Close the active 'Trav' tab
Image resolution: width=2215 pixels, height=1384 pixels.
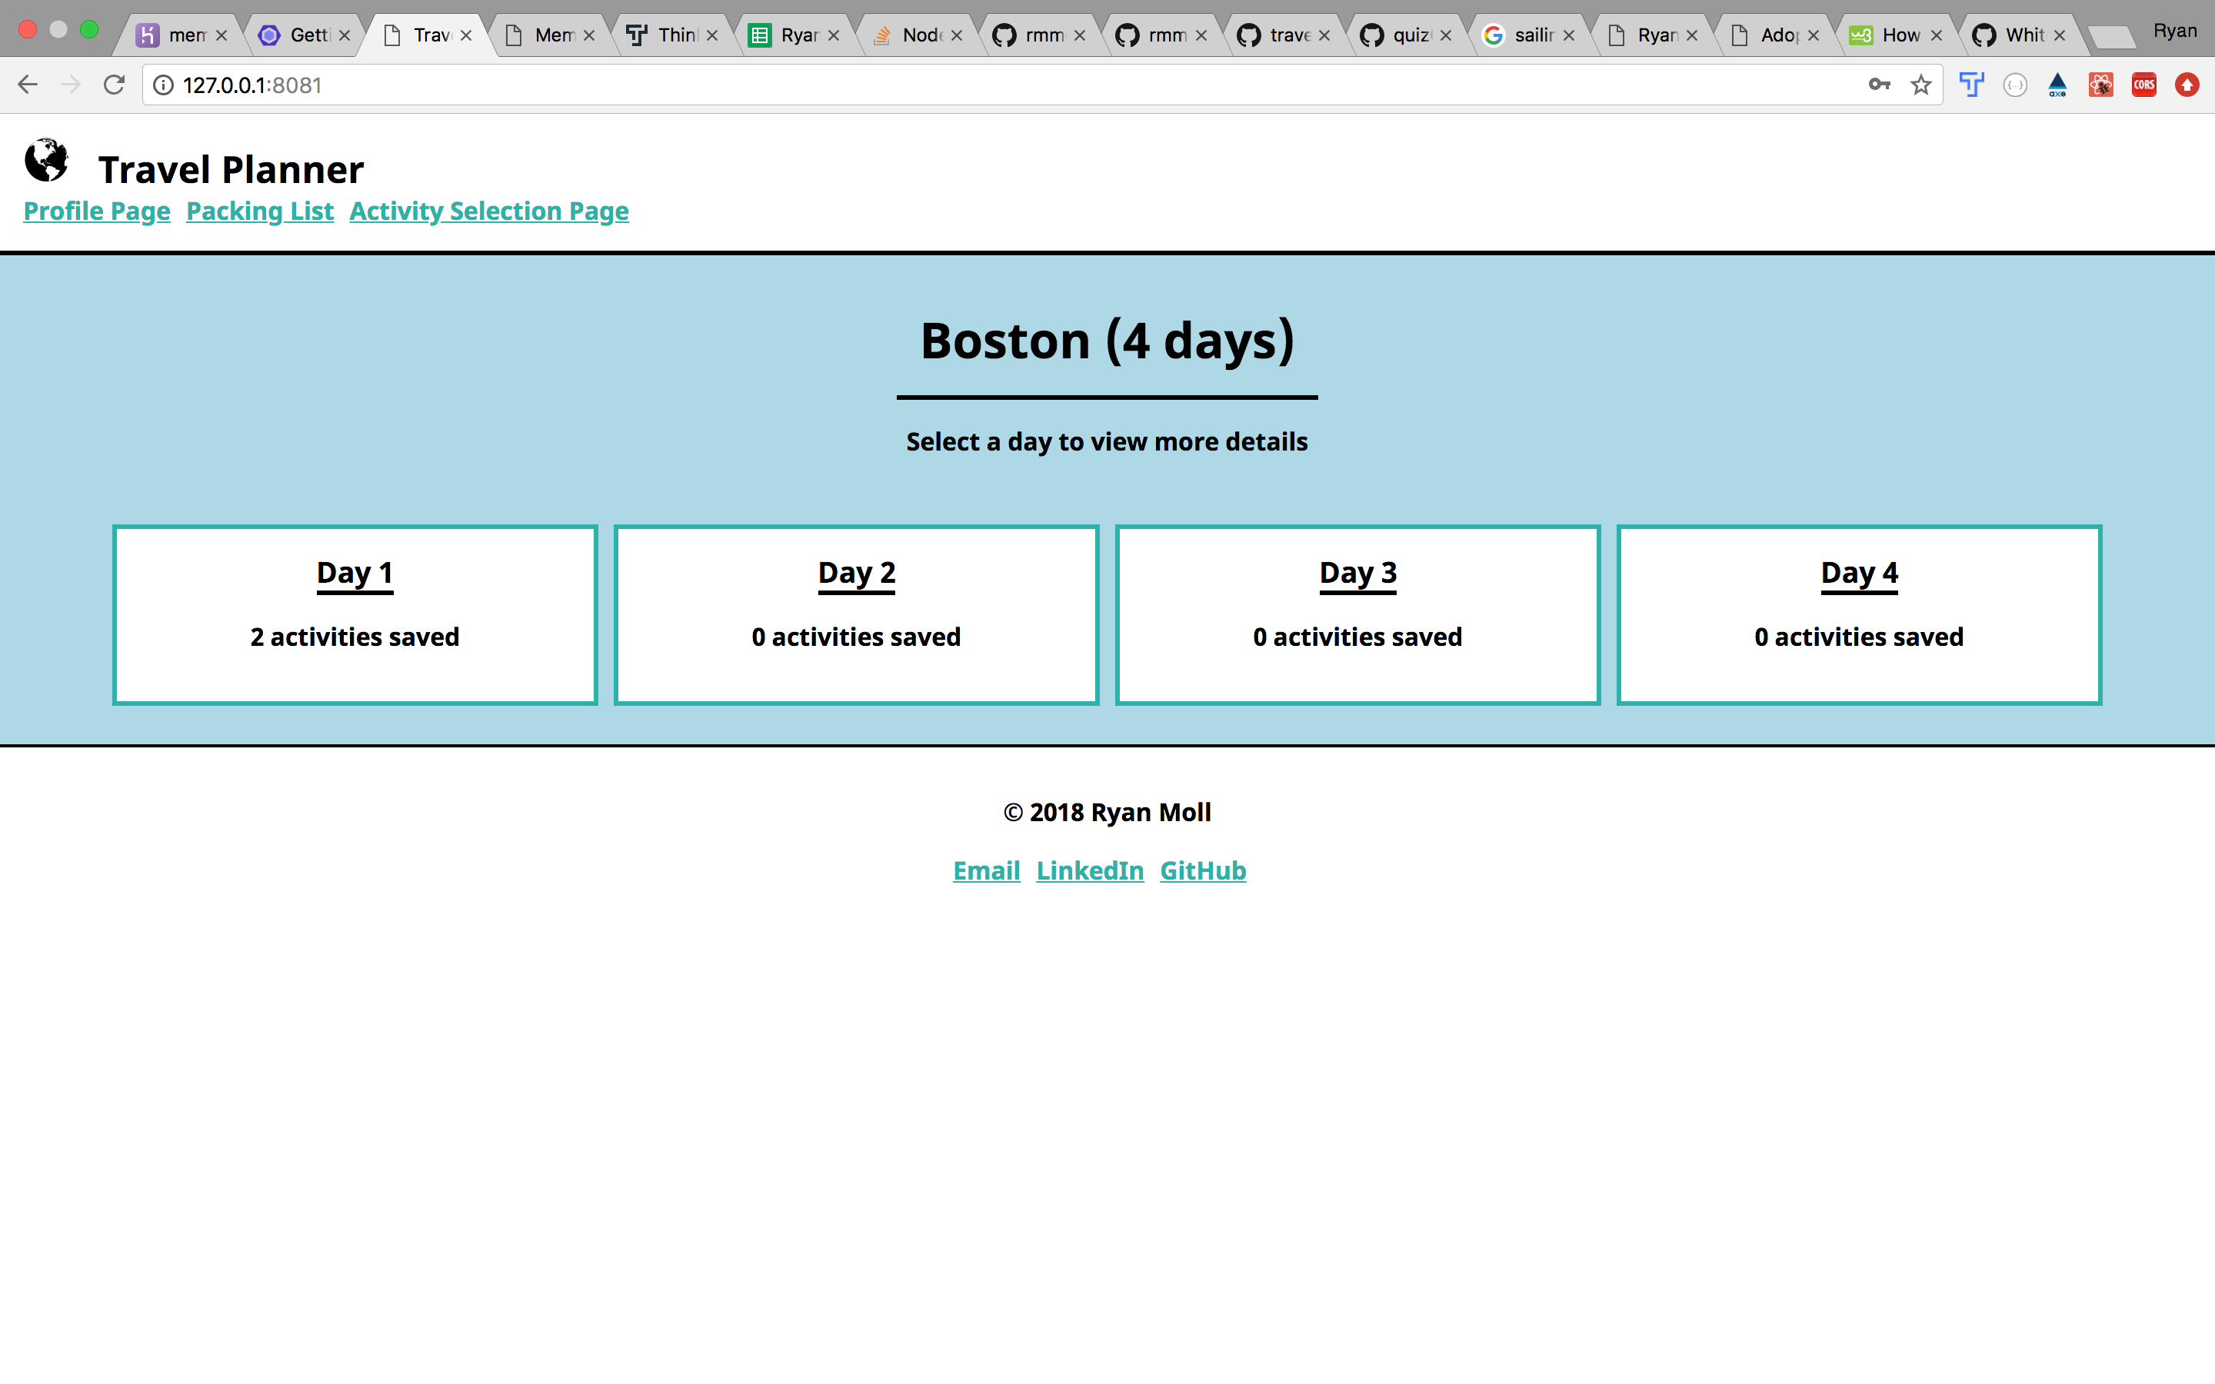466,35
